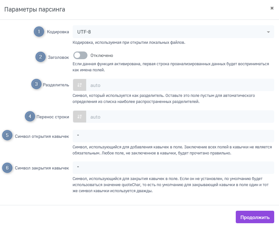Click the numbered badge 4 next to Перенос строки

[x=30, y=116]
